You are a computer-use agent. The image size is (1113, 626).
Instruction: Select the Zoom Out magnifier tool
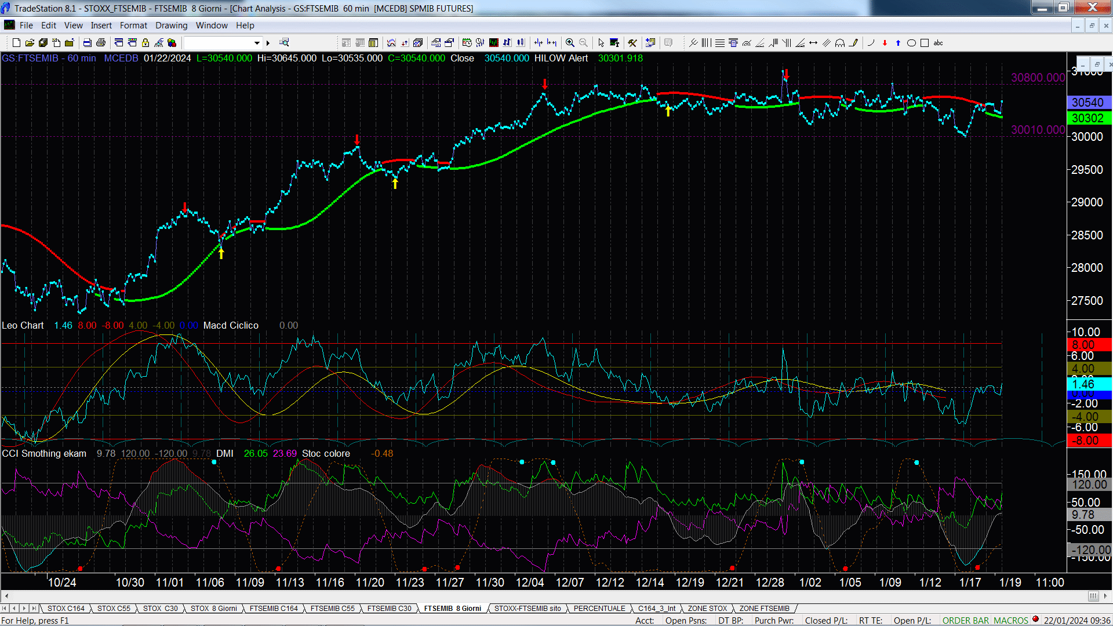point(584,43)
